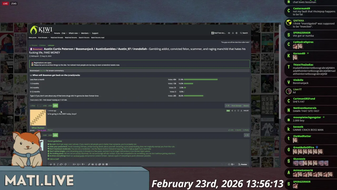
Task: Open the Talk to Staff link below guidelines
Action: pyautogui.click(x=54, y=159)
